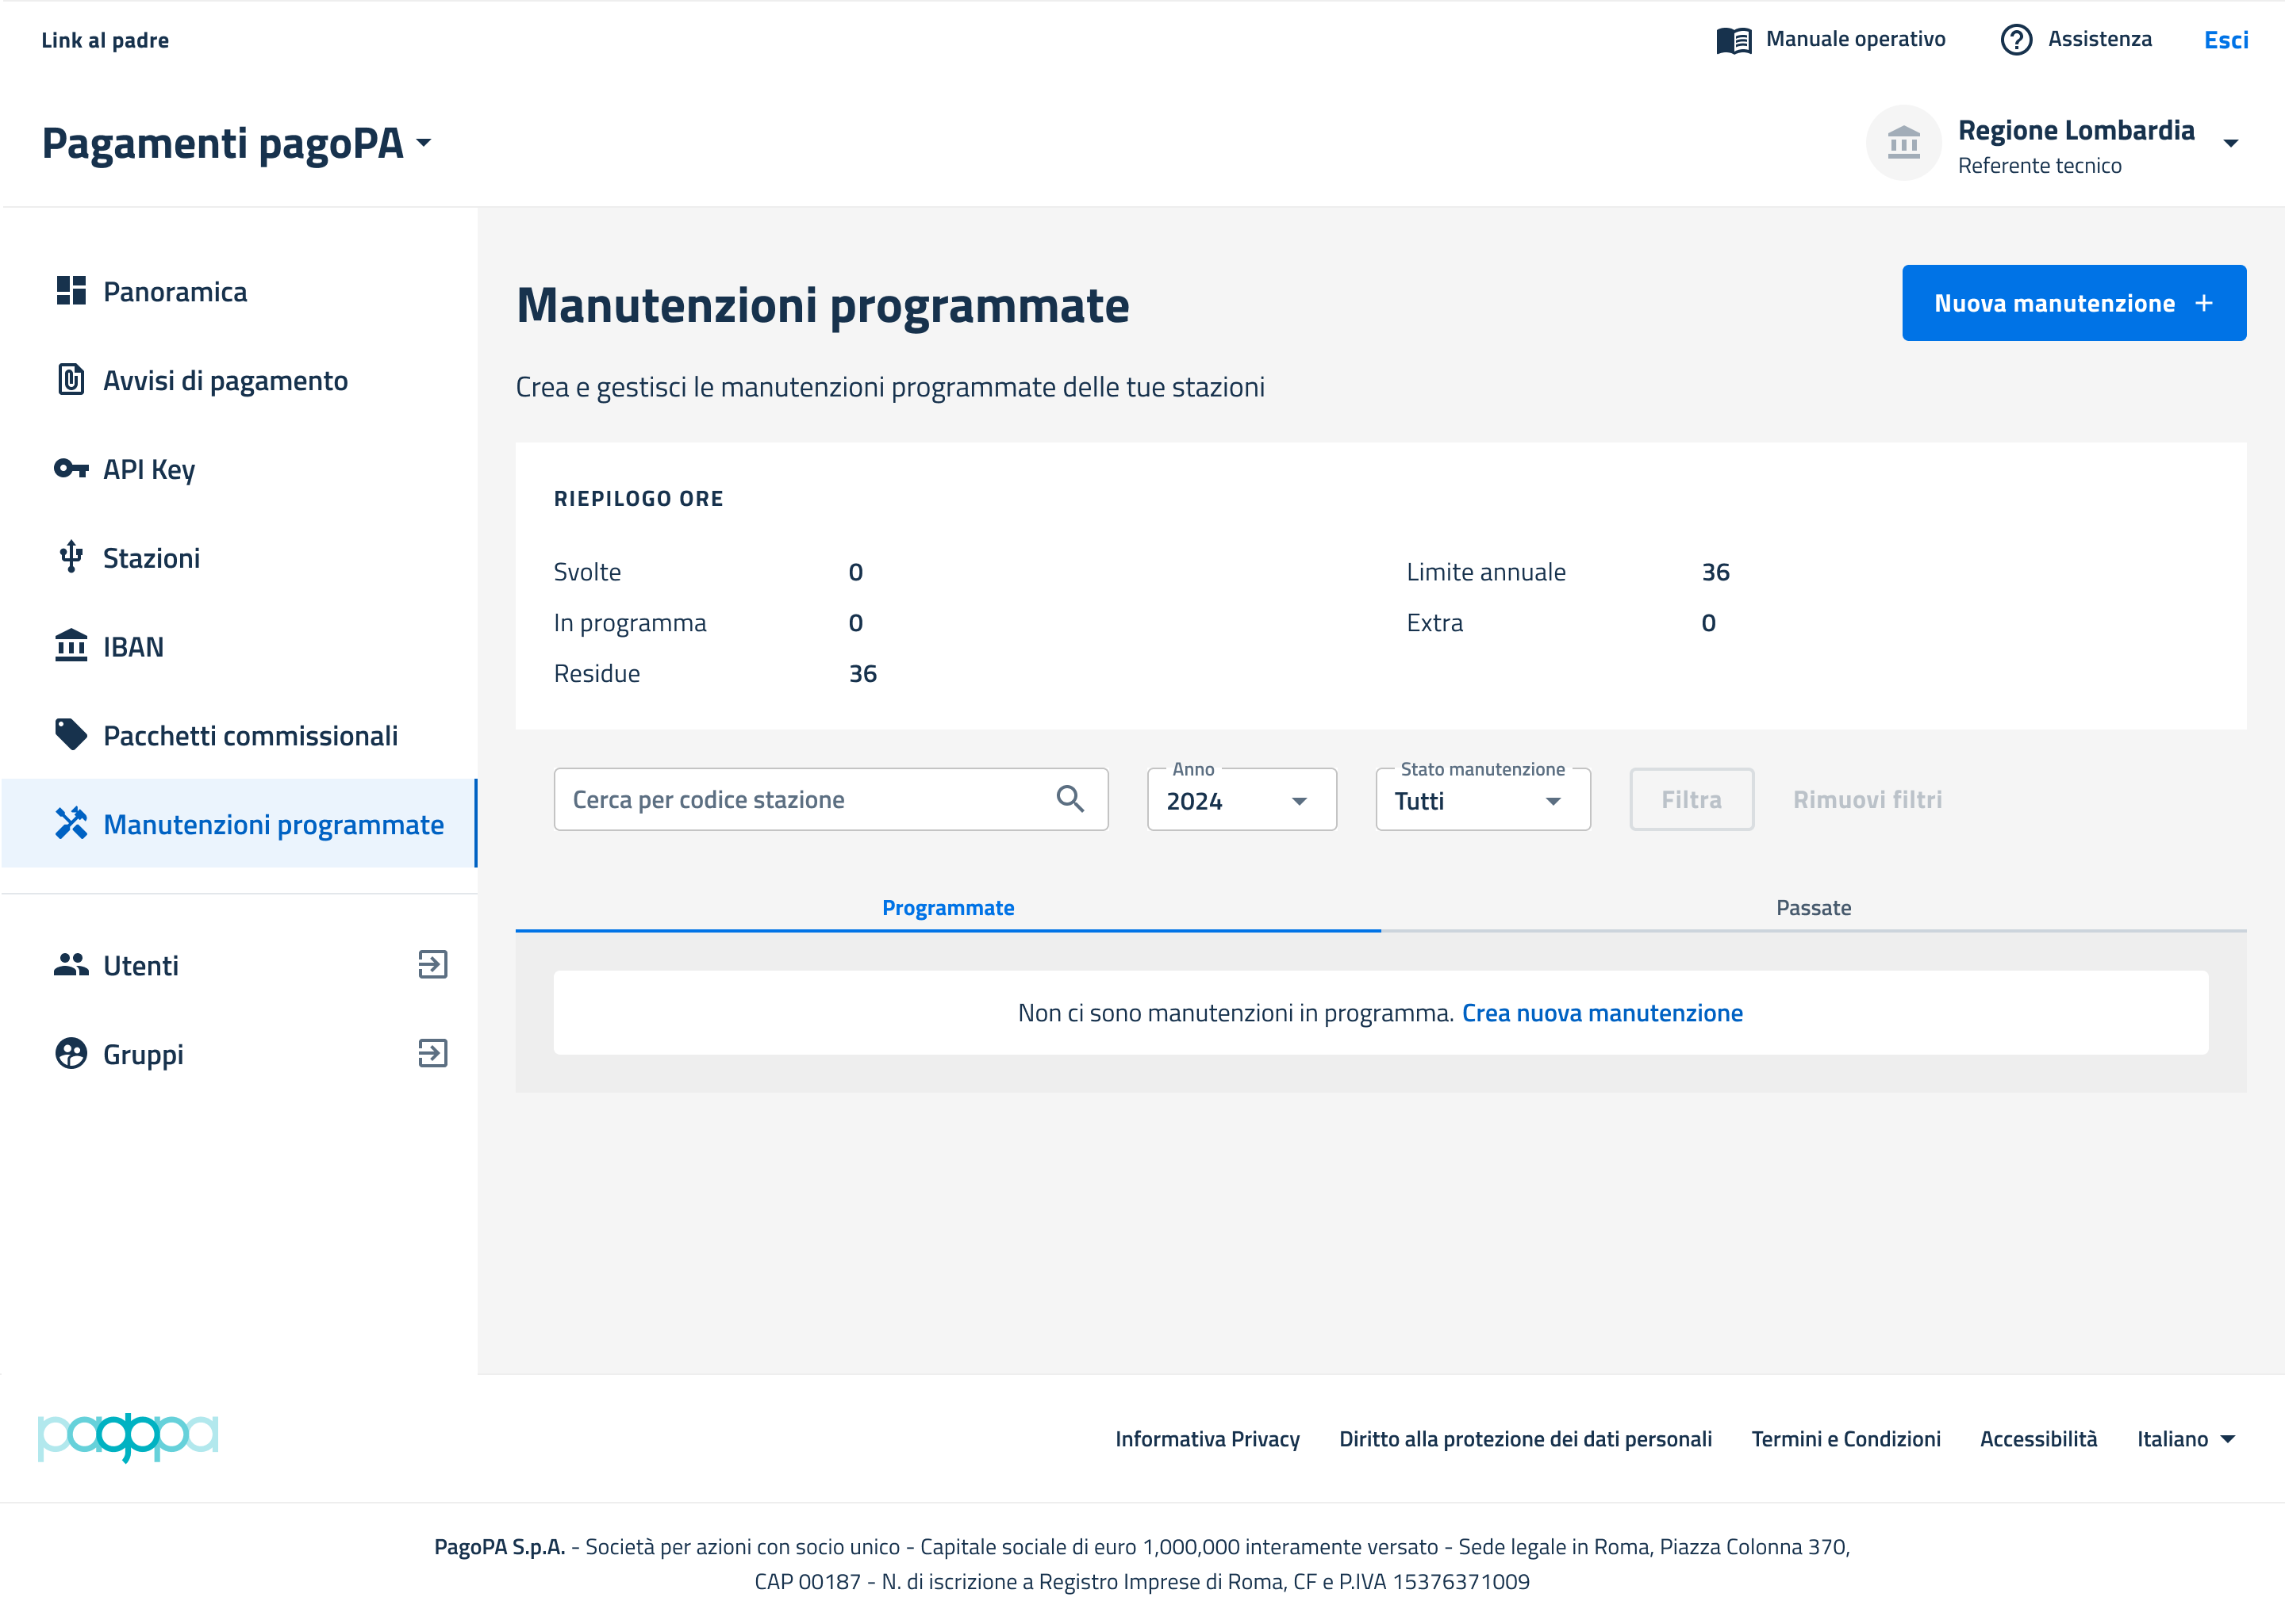Click the Stazioni USB icon

pos(71,557)
